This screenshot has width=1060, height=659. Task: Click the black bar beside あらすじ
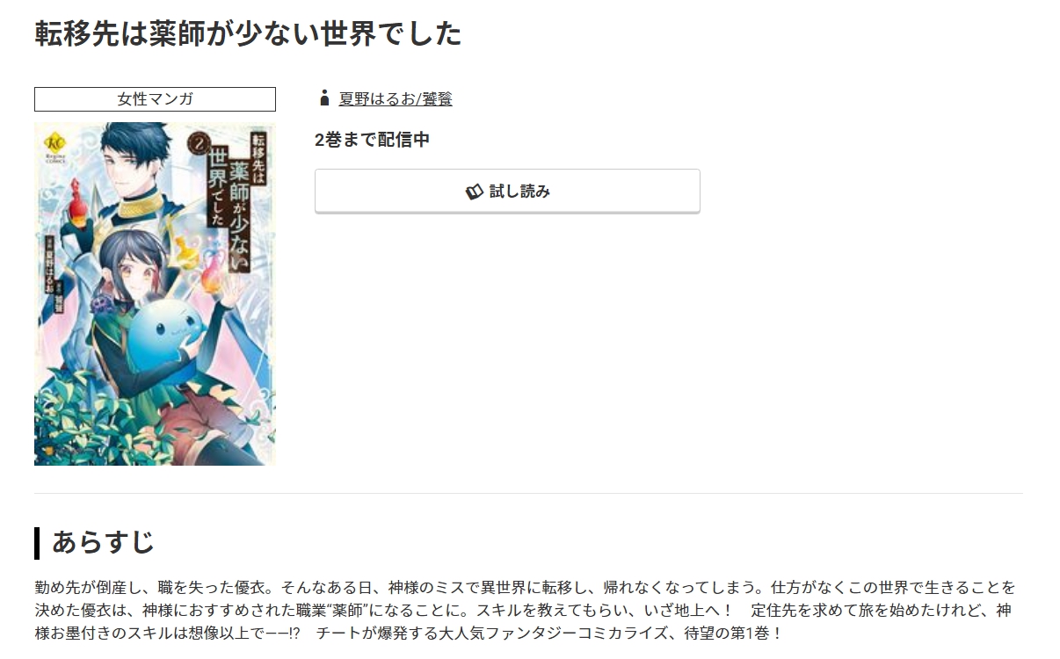(37, 543)
